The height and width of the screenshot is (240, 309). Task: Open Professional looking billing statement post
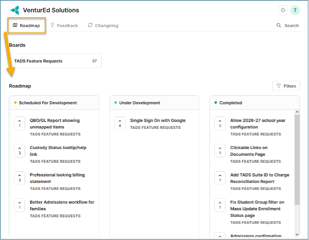click(x=57, y=178)
